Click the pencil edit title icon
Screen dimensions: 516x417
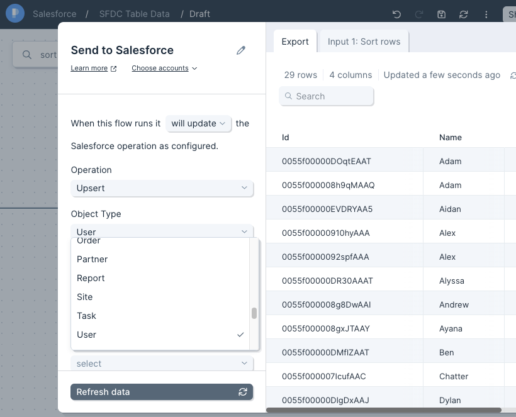click(241, 50)
